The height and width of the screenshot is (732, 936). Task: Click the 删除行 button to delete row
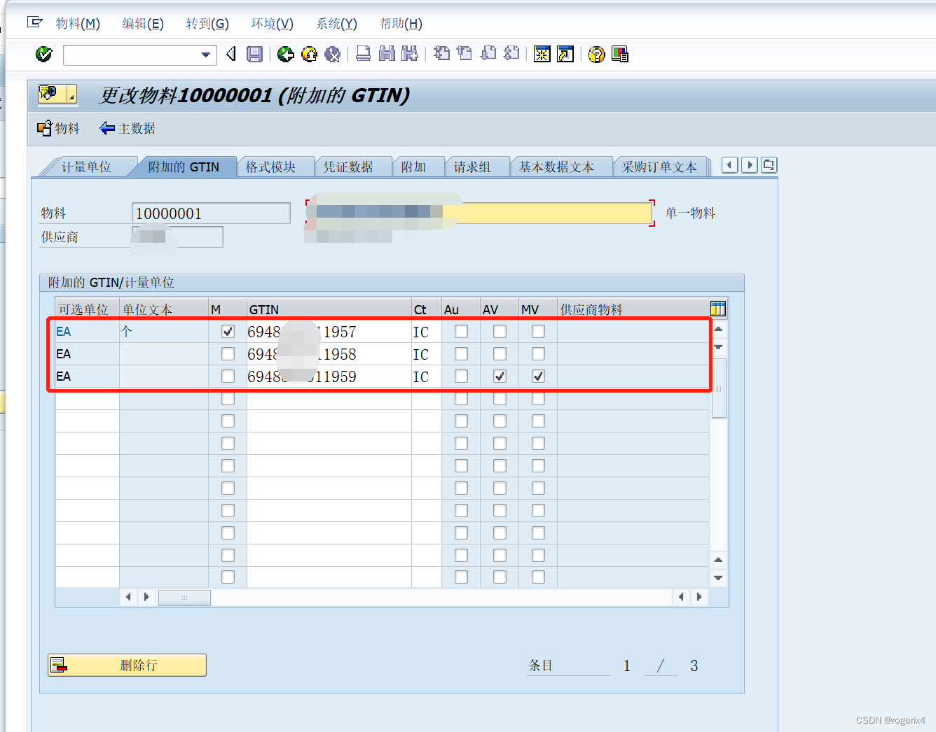click(127, 665)
